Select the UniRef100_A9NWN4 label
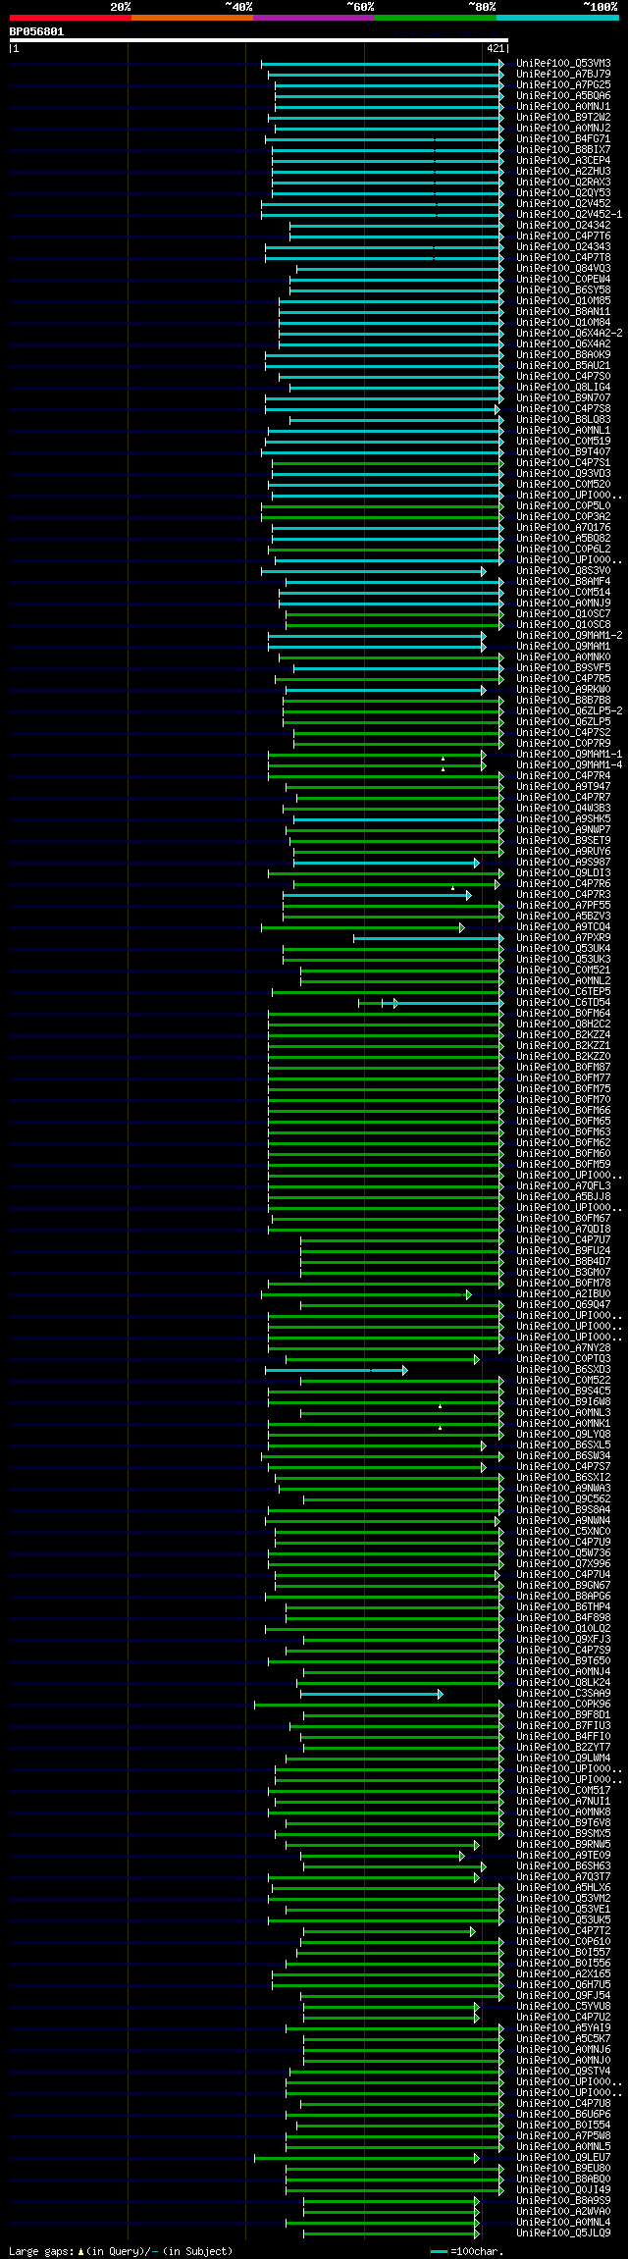 [563, 1521]
